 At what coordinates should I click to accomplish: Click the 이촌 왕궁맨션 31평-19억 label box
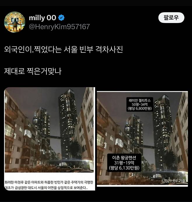[124, 163]
